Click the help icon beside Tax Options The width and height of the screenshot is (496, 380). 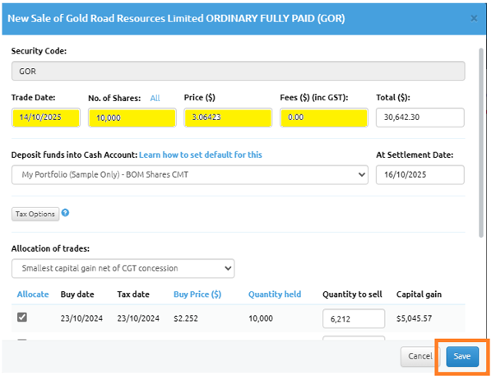[65, 213]
